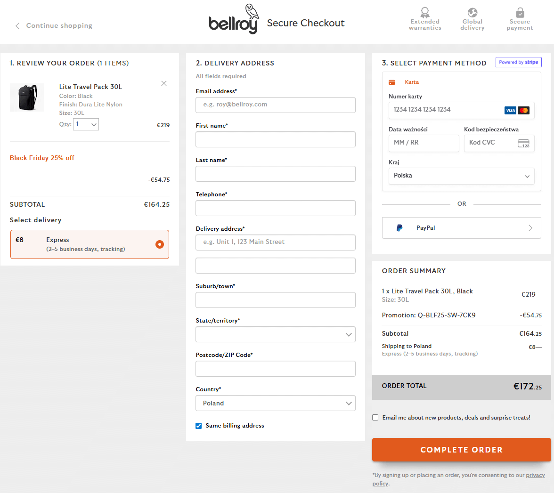Image resolution: width=554 pixels, height=493 pixels.
Task: Click the Email address input field
Action: pyautogui.click(x=276, y=105)
